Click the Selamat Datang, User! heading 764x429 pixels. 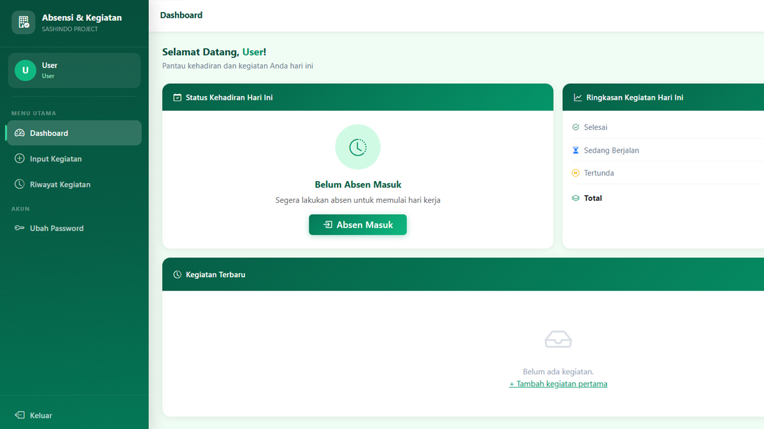214,52
